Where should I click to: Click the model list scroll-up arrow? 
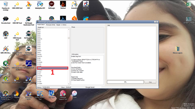pos(69,29)
